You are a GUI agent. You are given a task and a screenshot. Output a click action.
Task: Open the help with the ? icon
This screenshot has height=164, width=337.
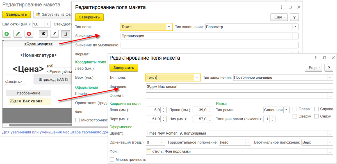pos(329,68)
